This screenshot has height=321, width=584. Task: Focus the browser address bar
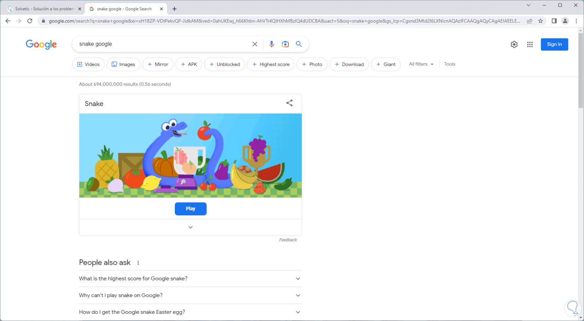tap(284, 21)
